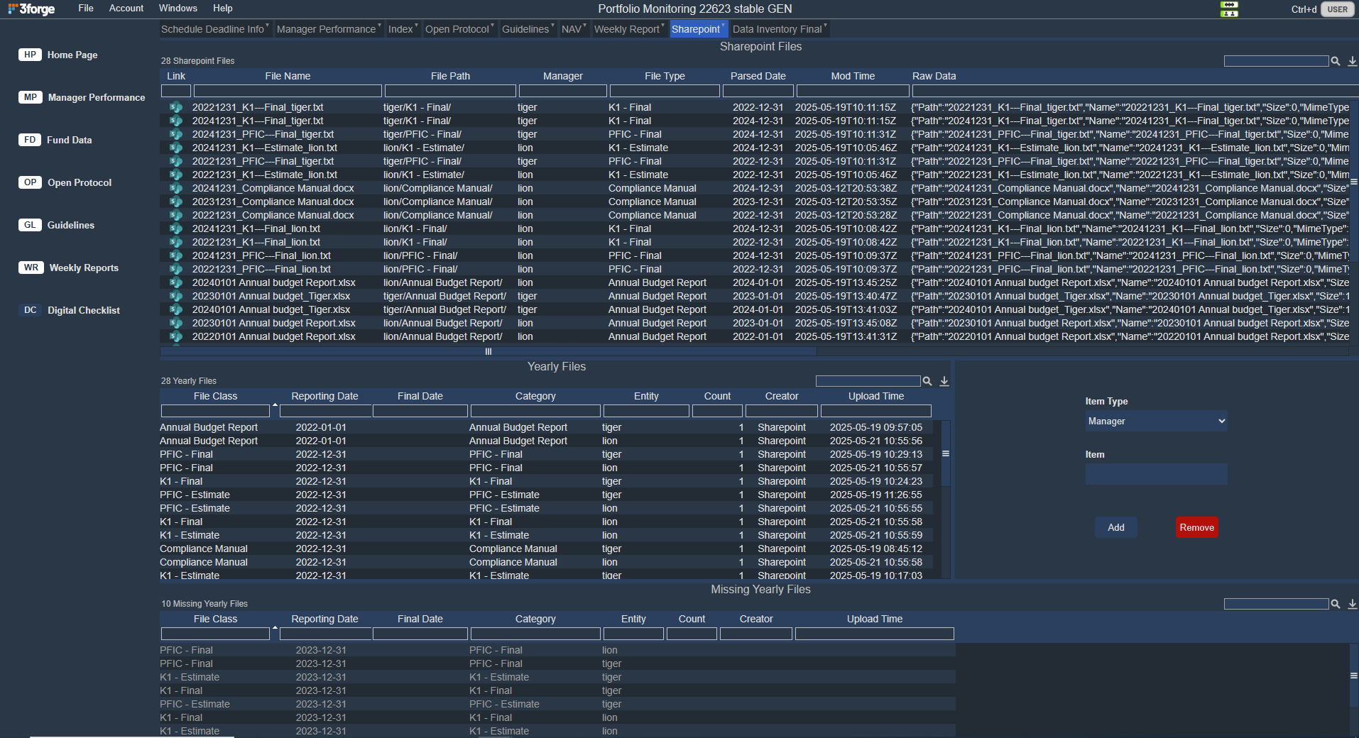The width and height of the screenshot is (1359, 738).
Task: Switch to the Data Inventory Final tab
Action: coord(777,29)
